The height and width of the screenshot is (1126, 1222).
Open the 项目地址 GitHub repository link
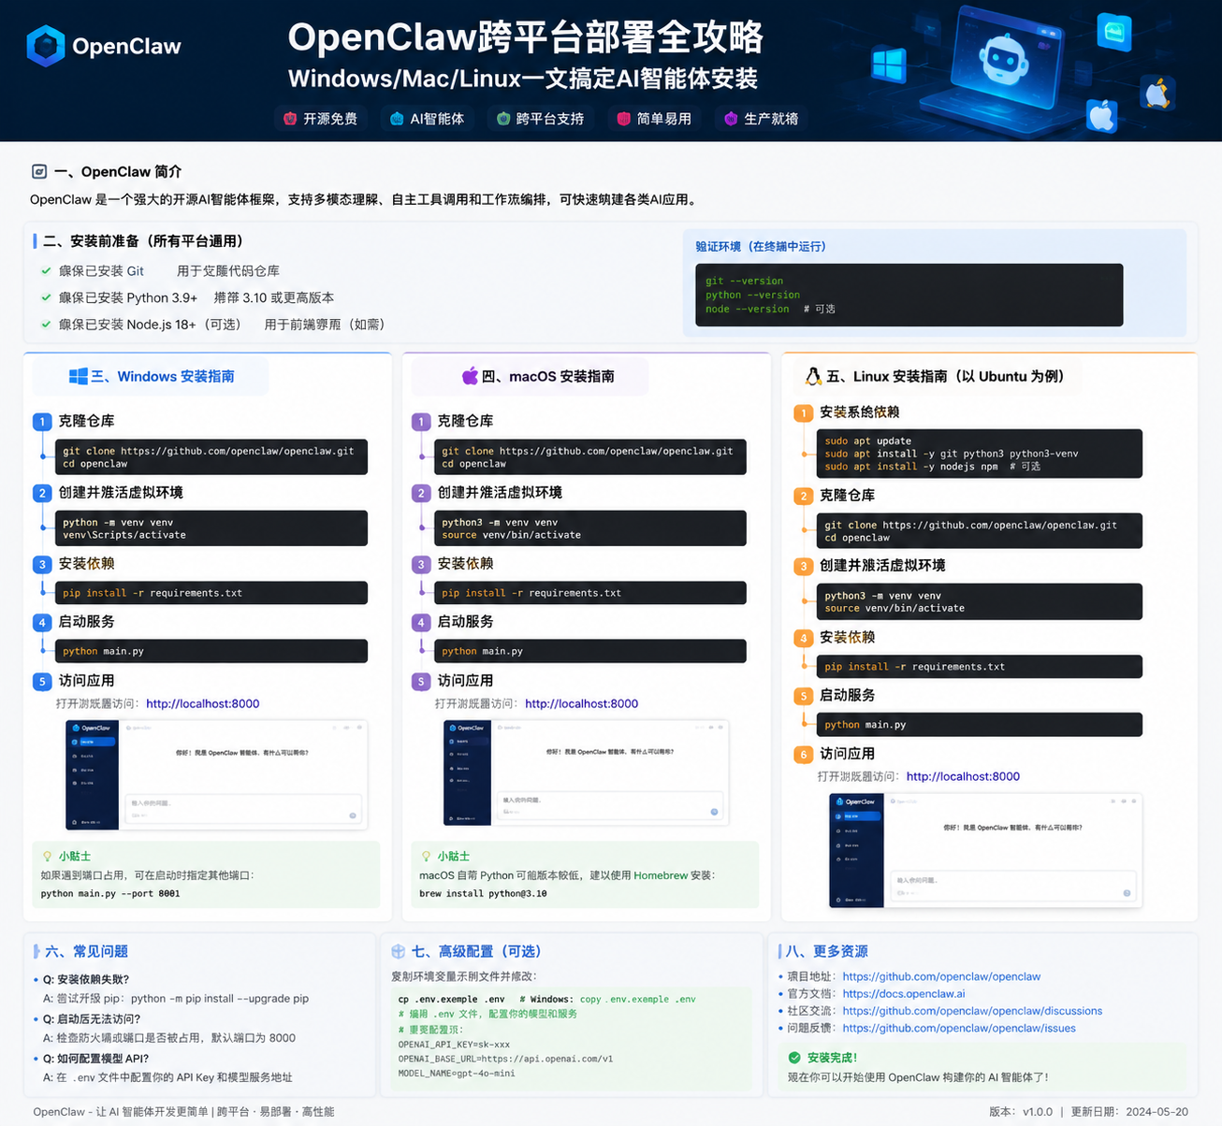(941, 976)
